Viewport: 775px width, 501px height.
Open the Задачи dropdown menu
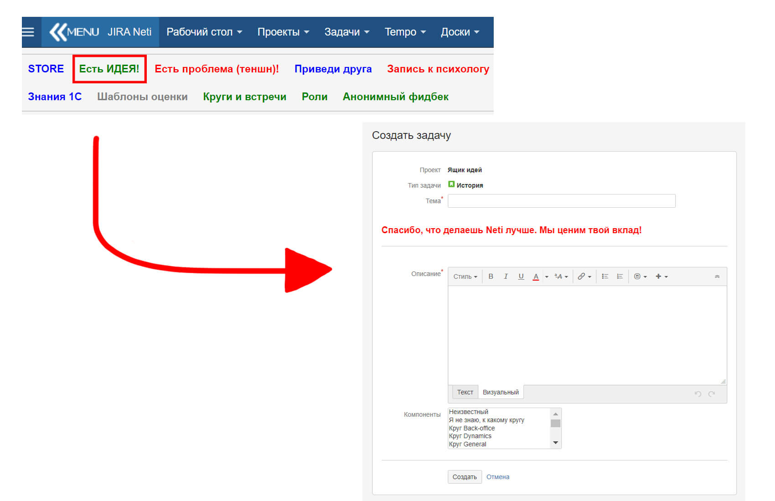[347, 32]
